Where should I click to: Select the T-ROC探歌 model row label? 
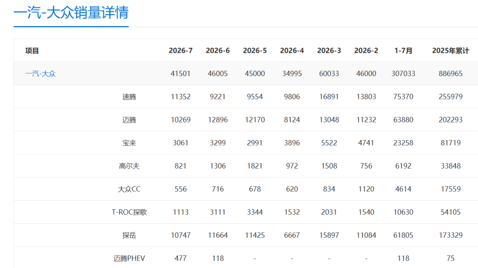129,212
